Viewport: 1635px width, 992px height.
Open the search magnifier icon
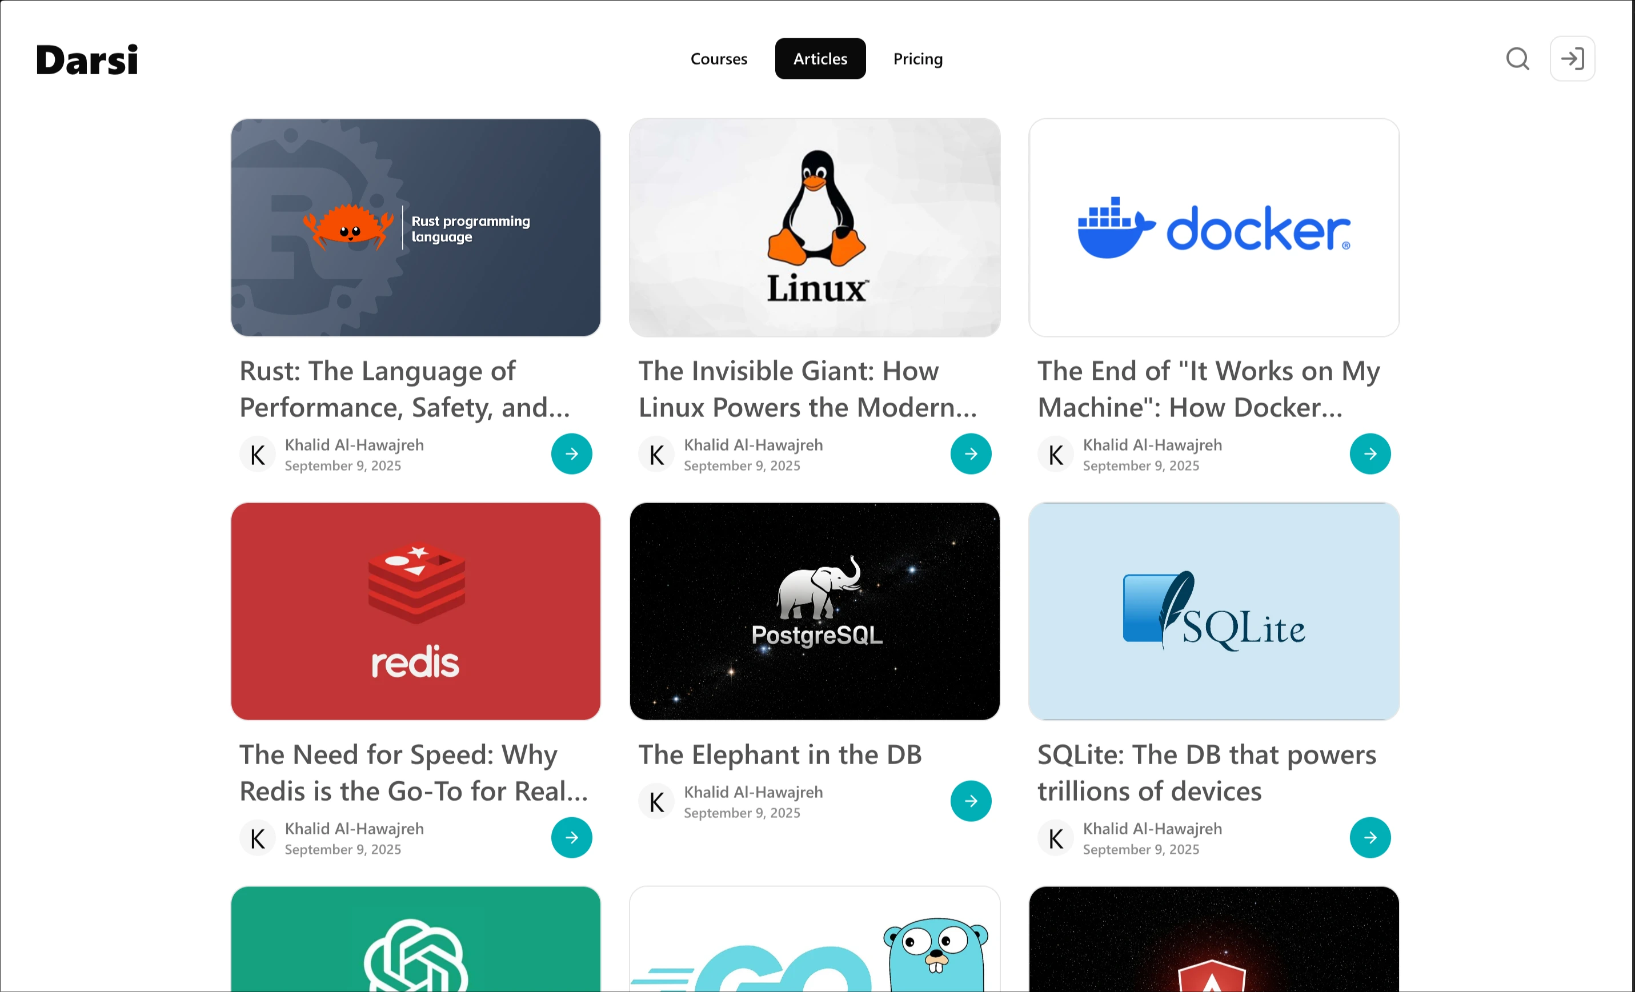point(1517,59)
